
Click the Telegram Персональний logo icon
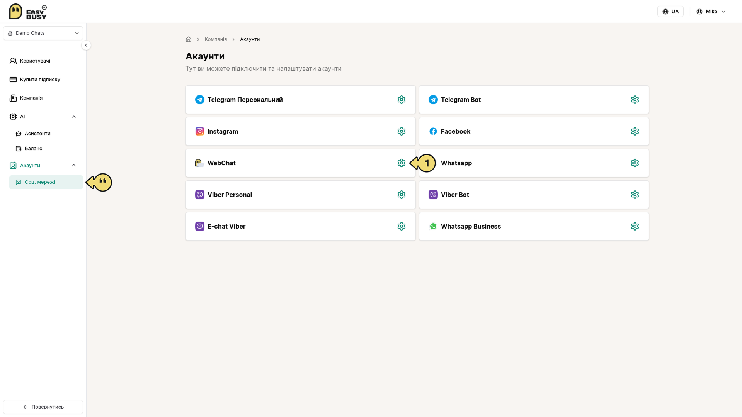click(200, 100)
